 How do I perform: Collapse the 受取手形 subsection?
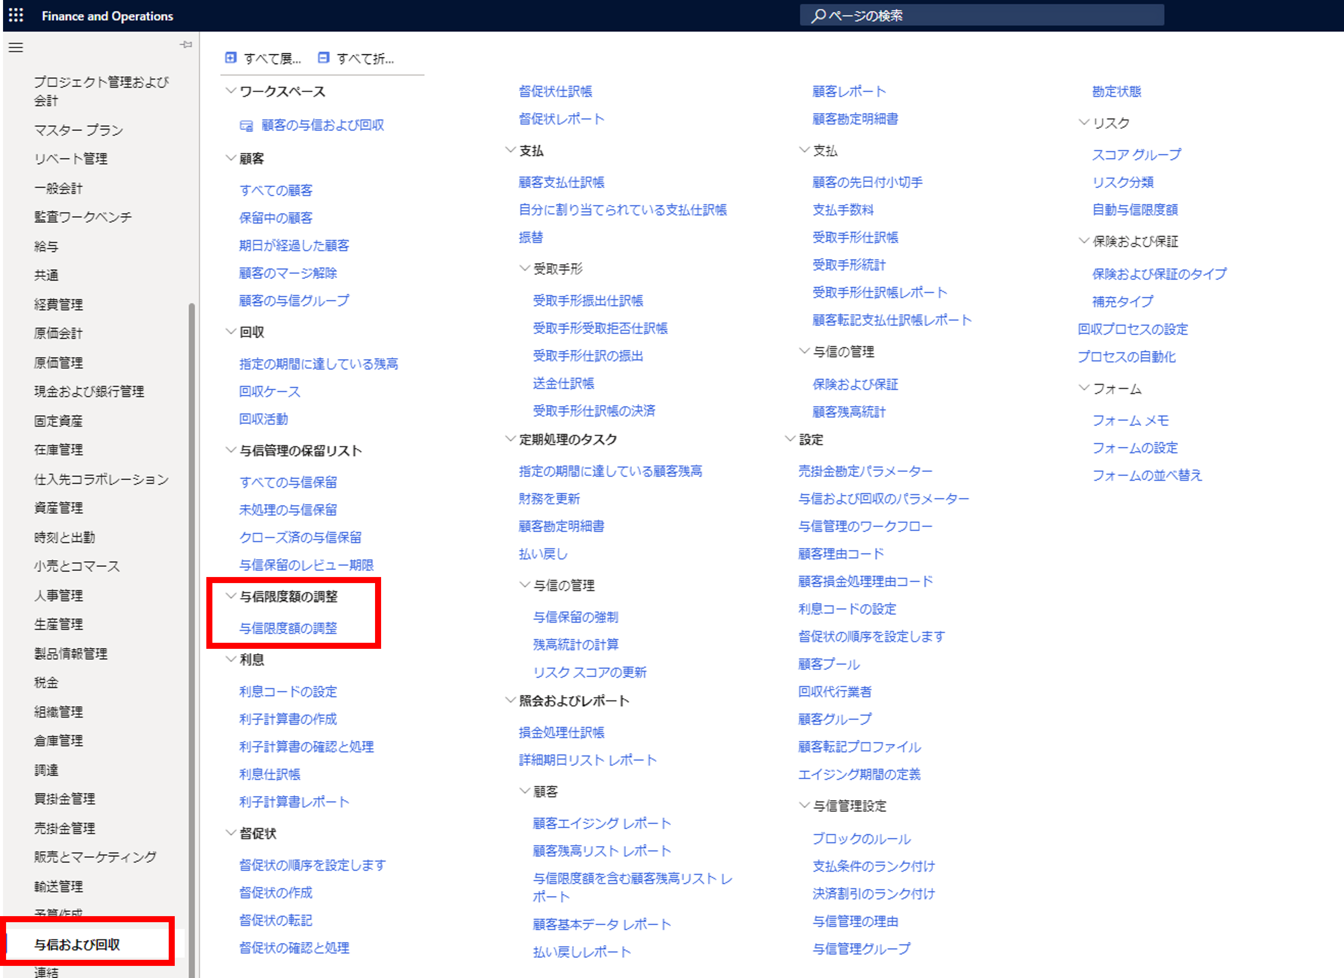524,268
